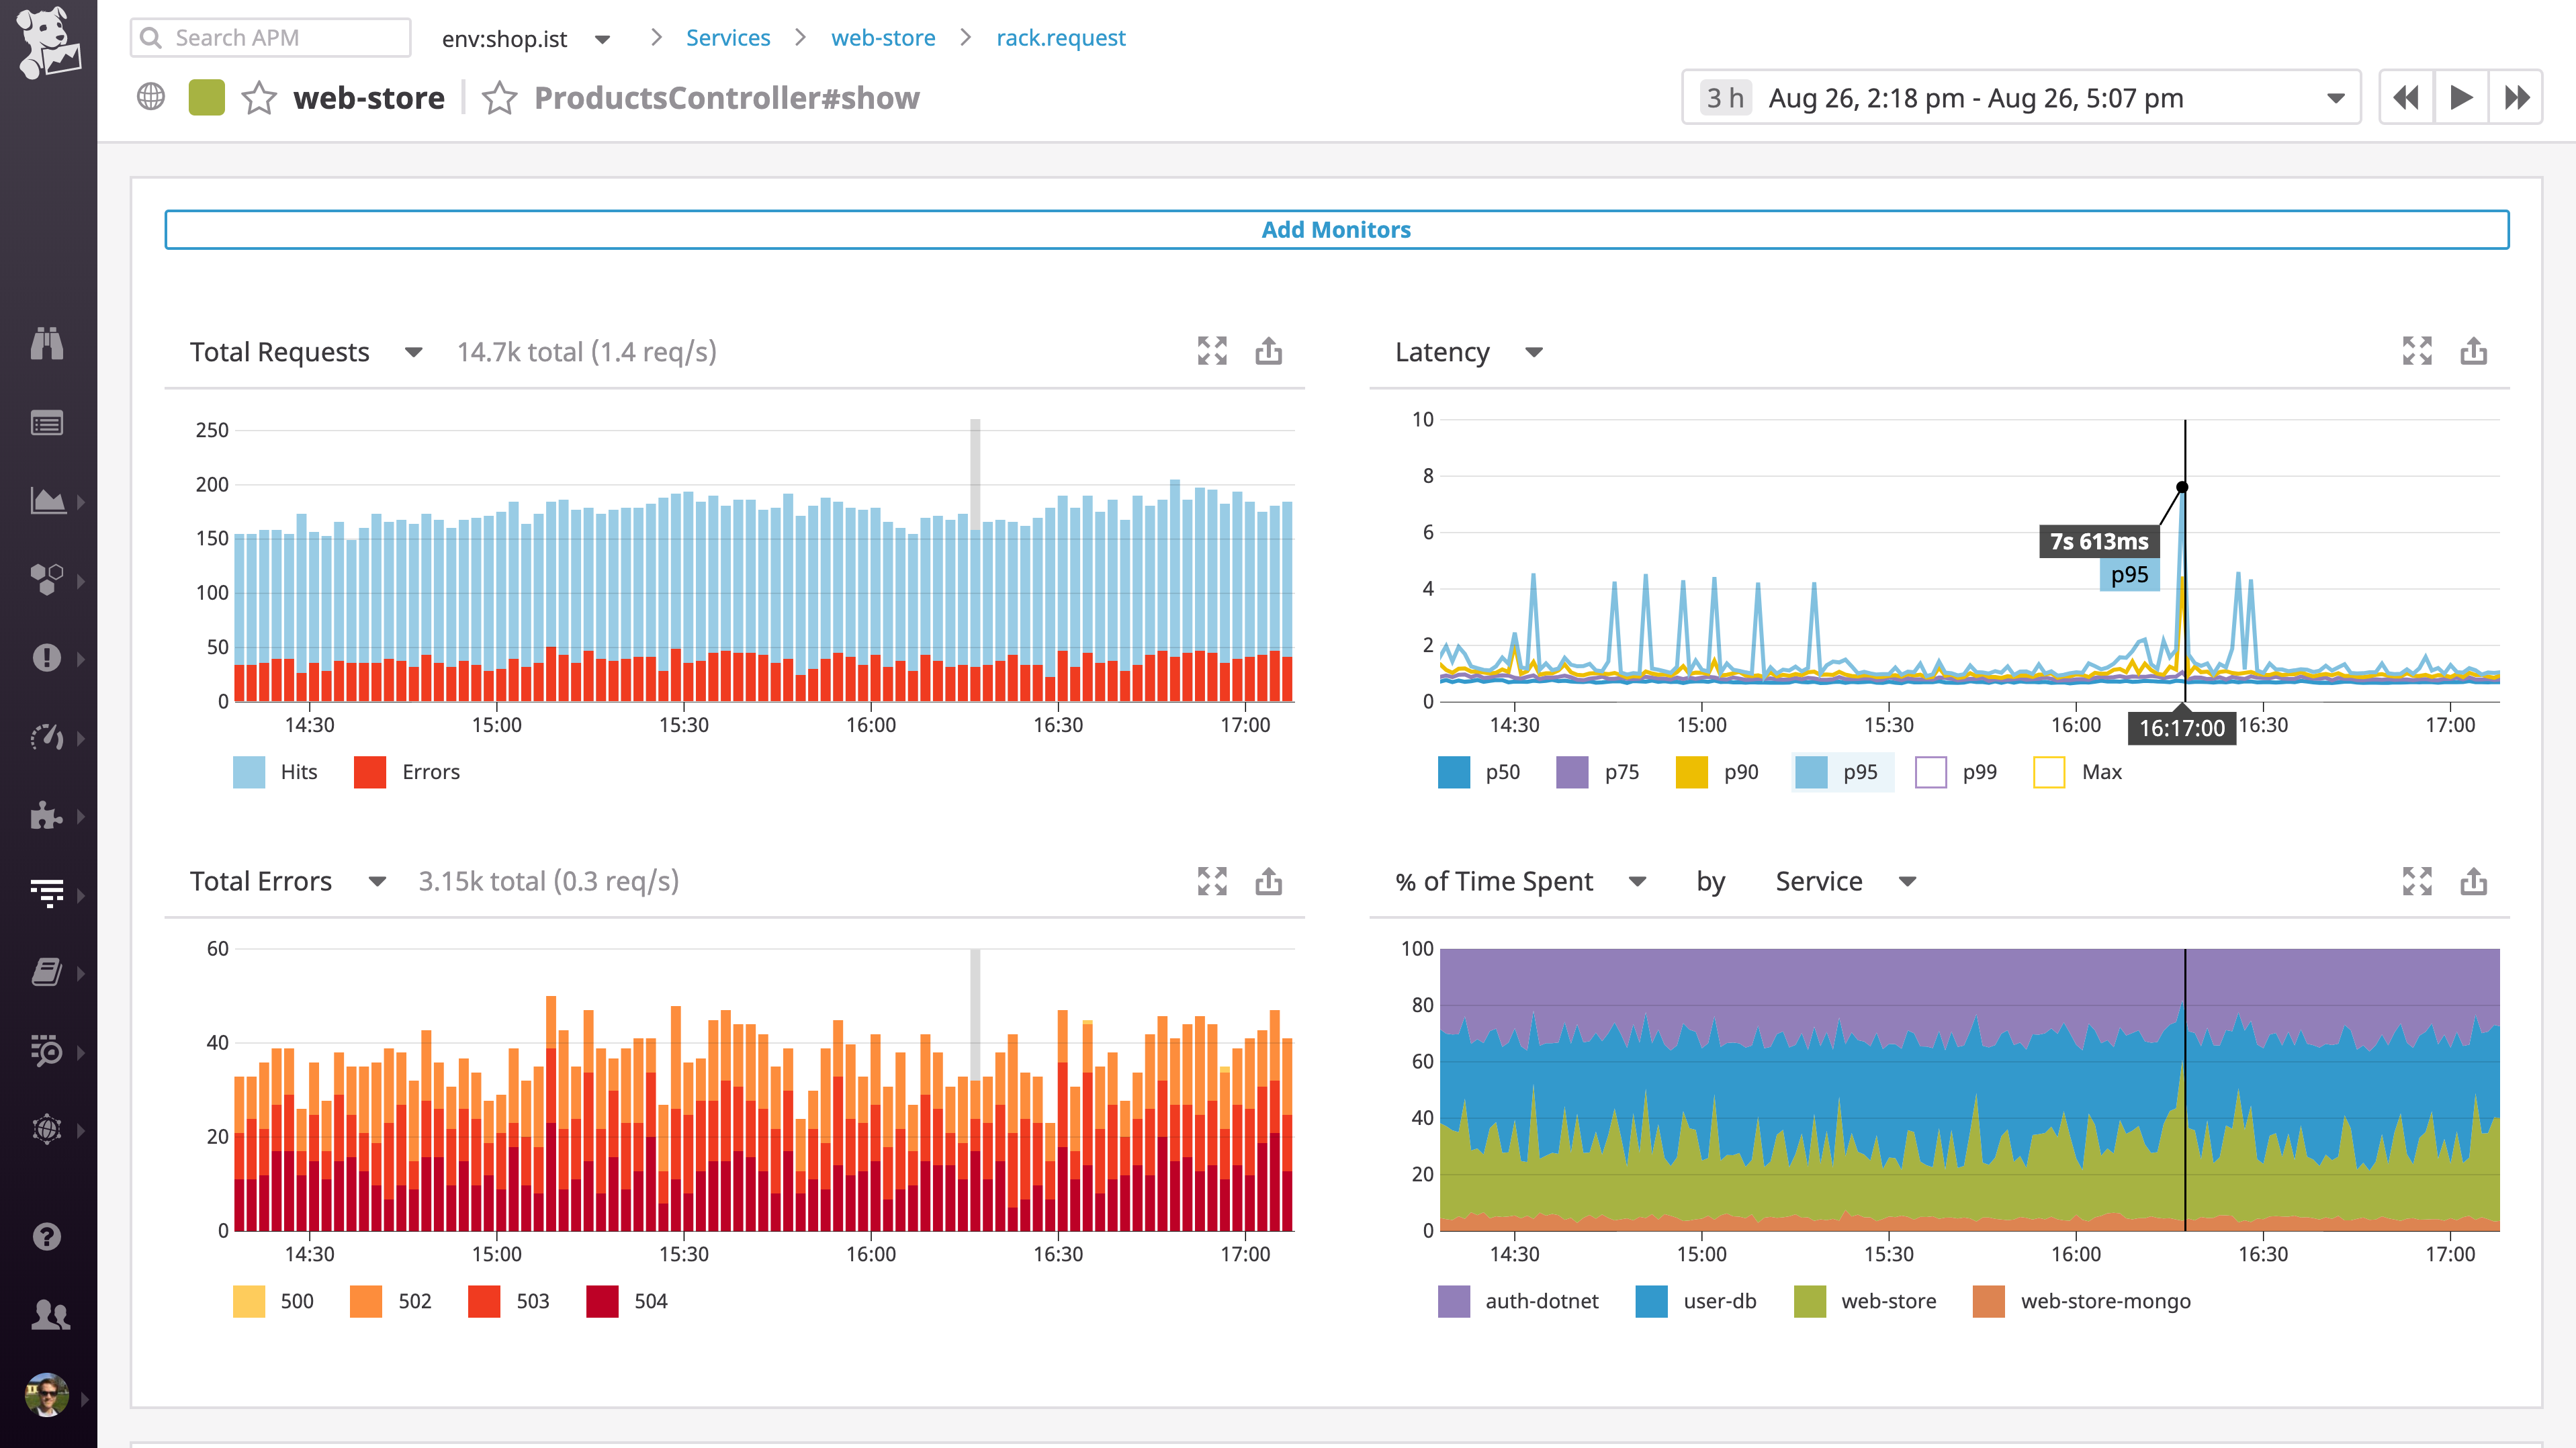The height and width of the screenshot is (1448, 2576).
Task: Open the env:shop.ist environment dropdown
Action: (603, 38)
